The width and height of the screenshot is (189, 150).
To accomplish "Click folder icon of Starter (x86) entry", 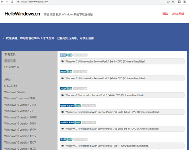I will (x=62, y=95).
